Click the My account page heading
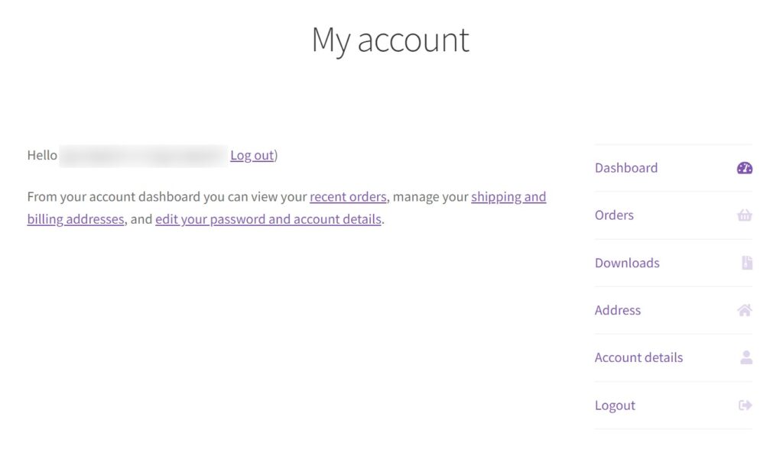The width and height of the screenshot is (783, 449). tap(390, 40)
